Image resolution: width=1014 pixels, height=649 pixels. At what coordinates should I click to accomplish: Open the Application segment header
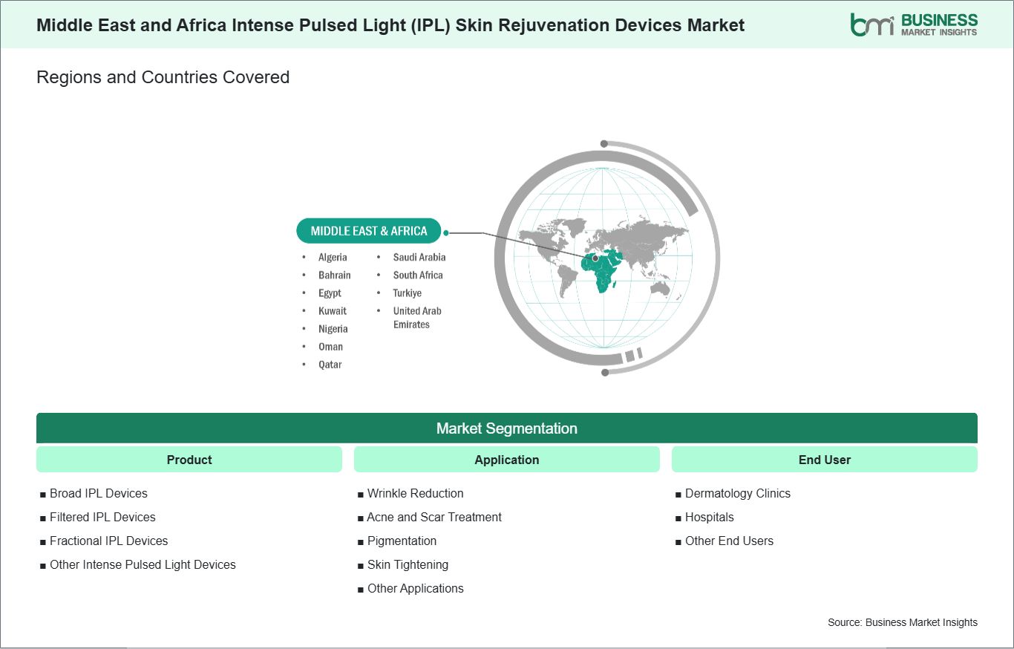[x=507, y=460]
